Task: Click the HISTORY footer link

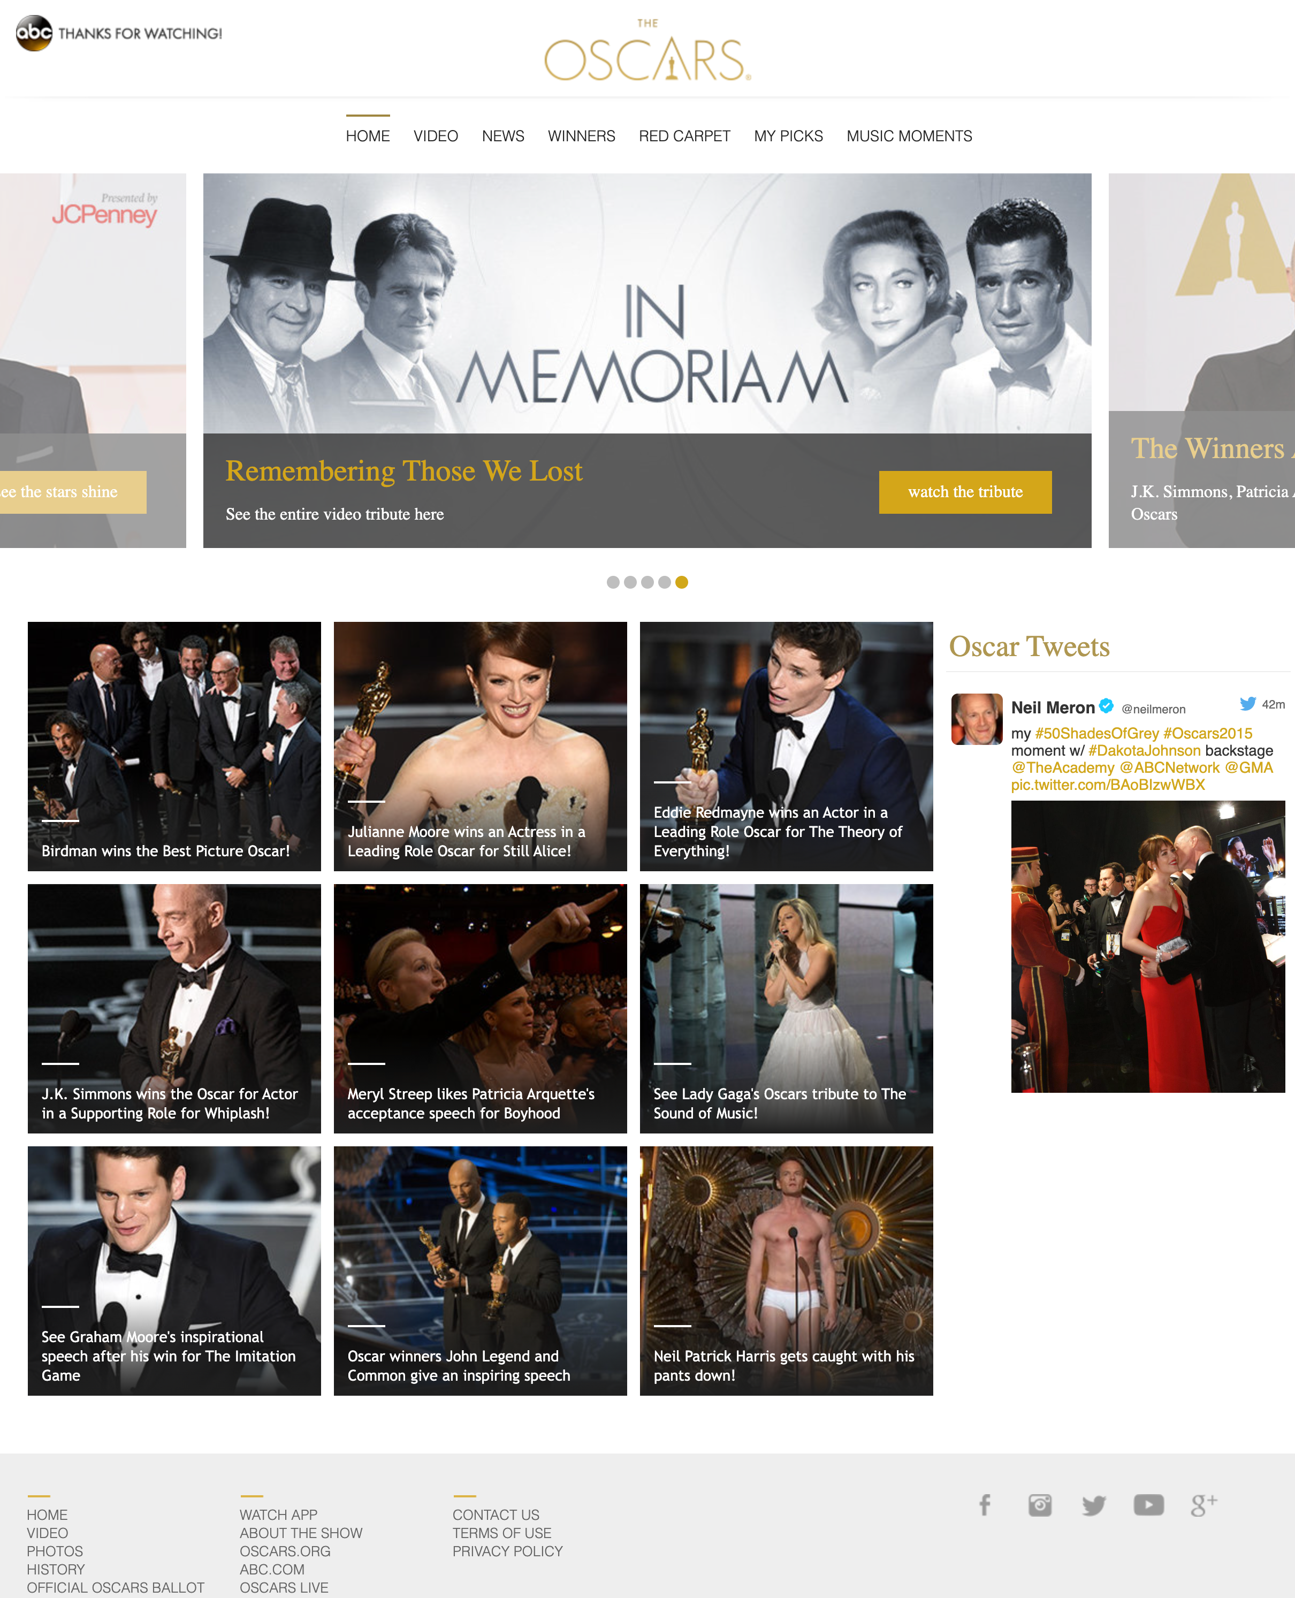Action: coord(56,1569)
